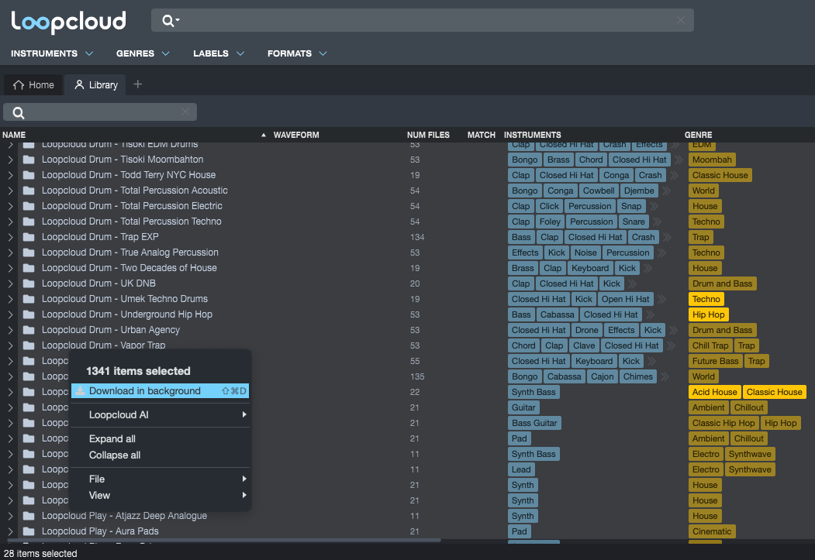Screen dimensions: 815x560
Task: Open the Formats filter dropdown
Action: (x=297, y=53)
